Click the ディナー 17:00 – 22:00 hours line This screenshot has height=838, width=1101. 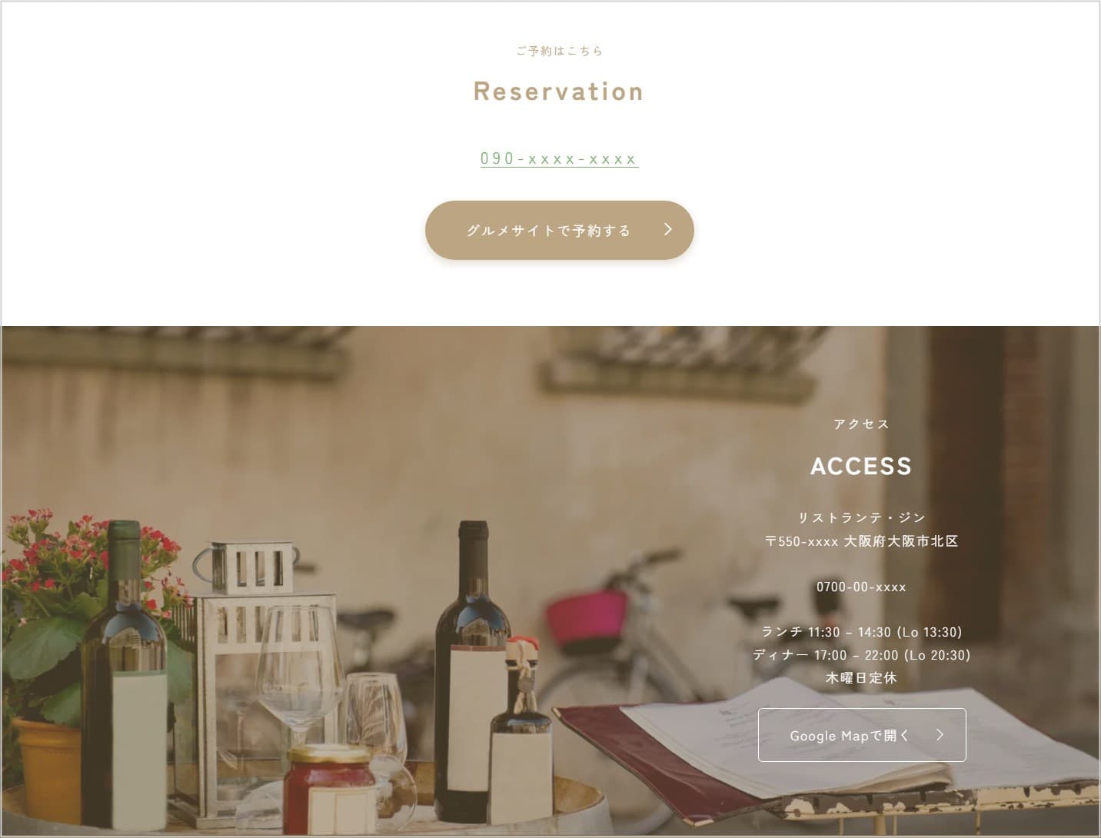(861, 655)
